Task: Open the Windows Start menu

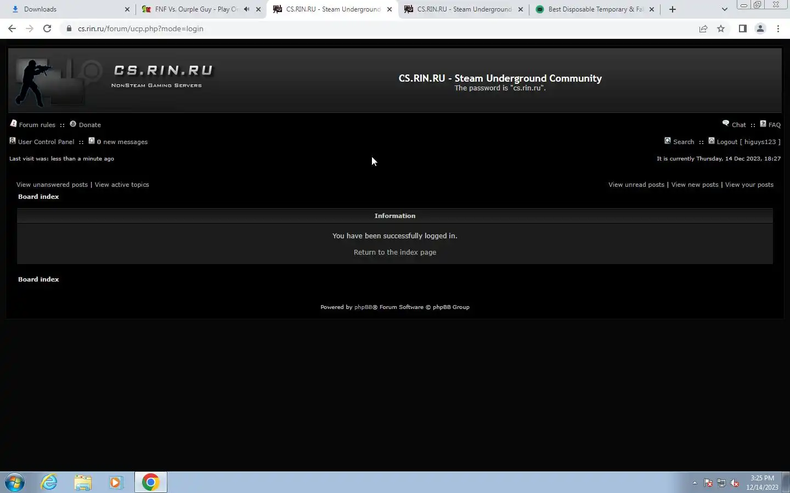Action: (x=15, y=483)
